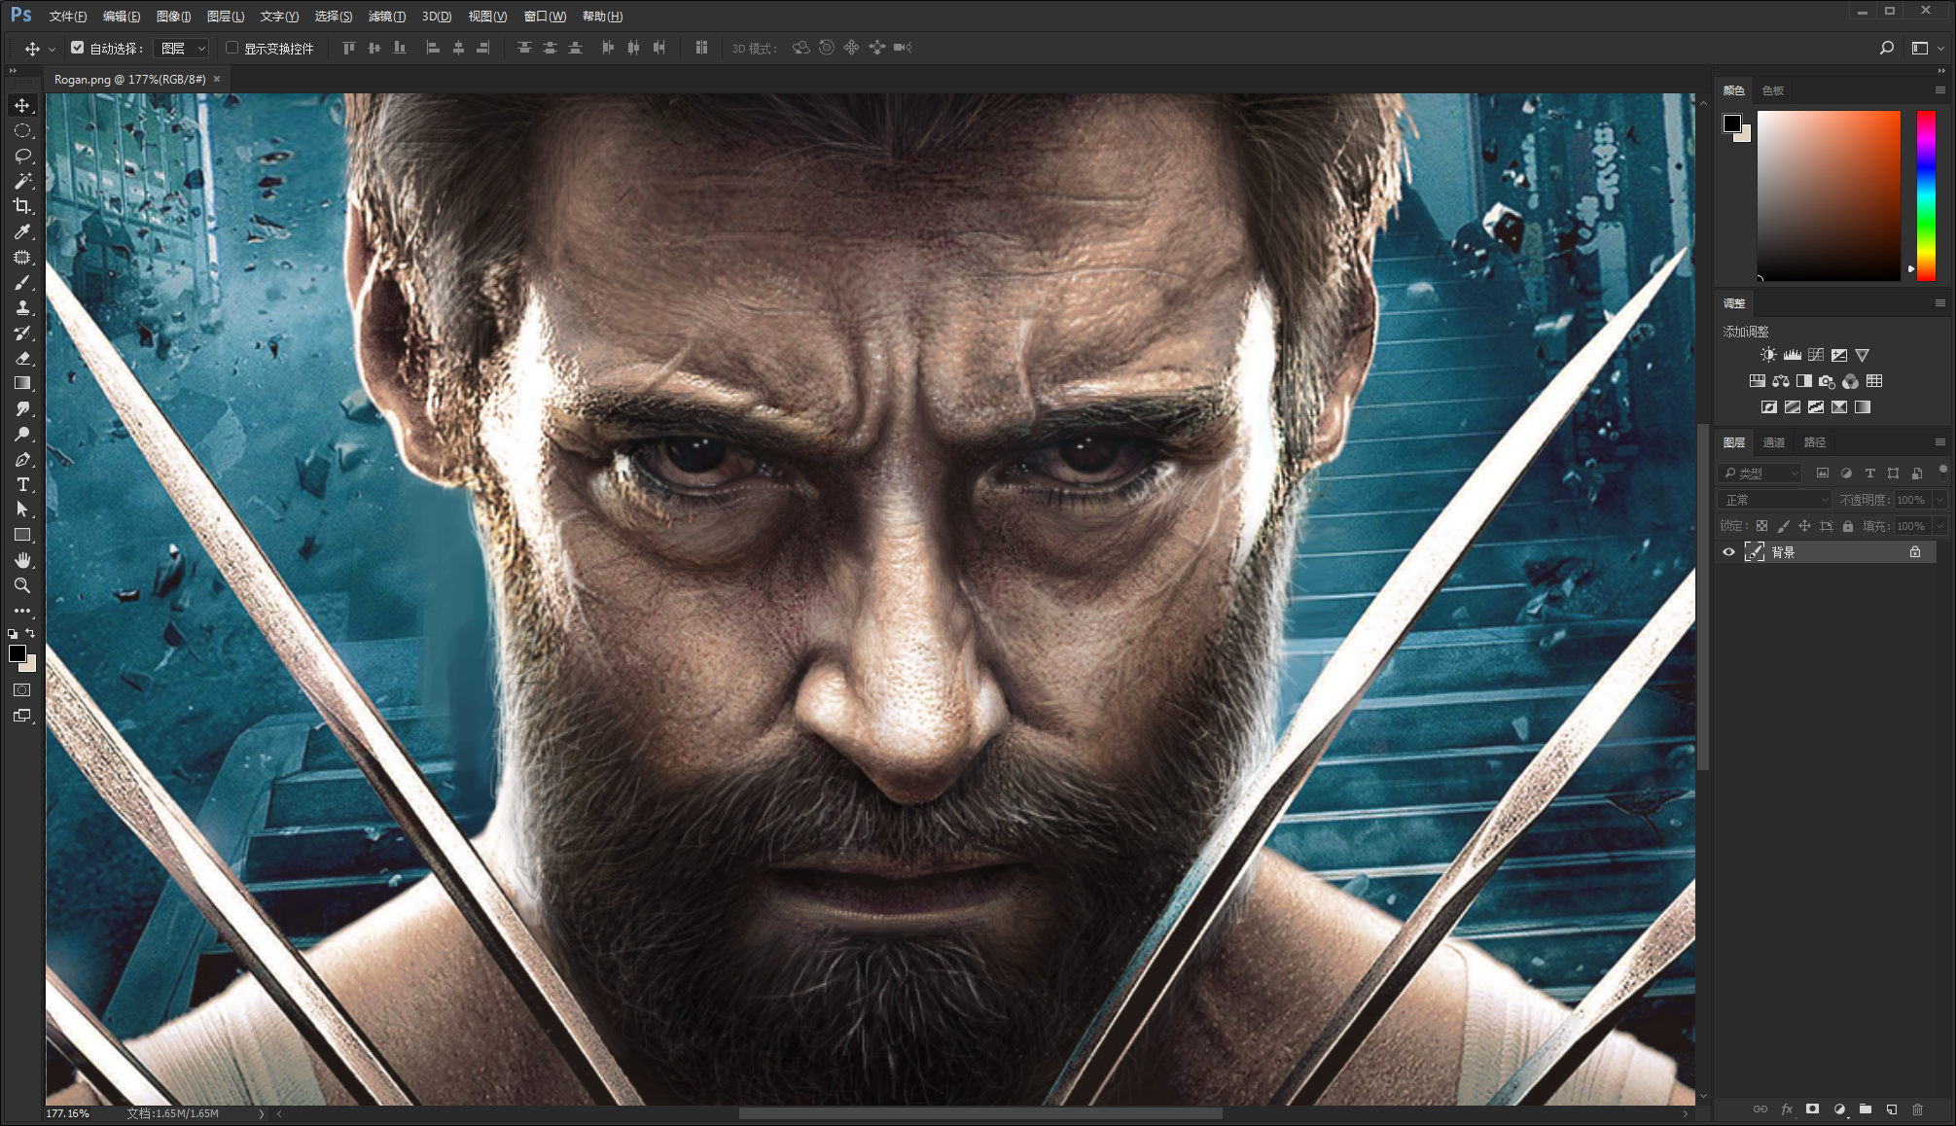The height and width of the screenshot is (1126, 1956).
Task: Click the search icon in options bar
Action: click(1887, 48)
